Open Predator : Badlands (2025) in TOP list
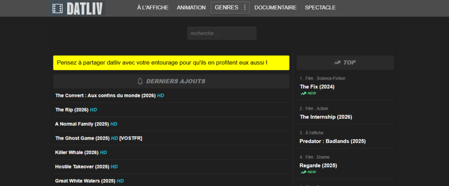Screen dimensions: 449x186 332,141
